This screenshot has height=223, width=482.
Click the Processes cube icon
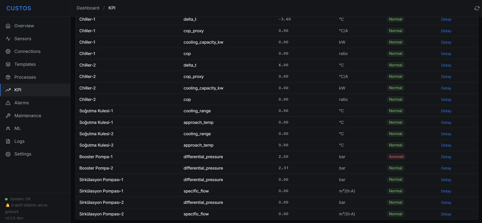[8, 77]
